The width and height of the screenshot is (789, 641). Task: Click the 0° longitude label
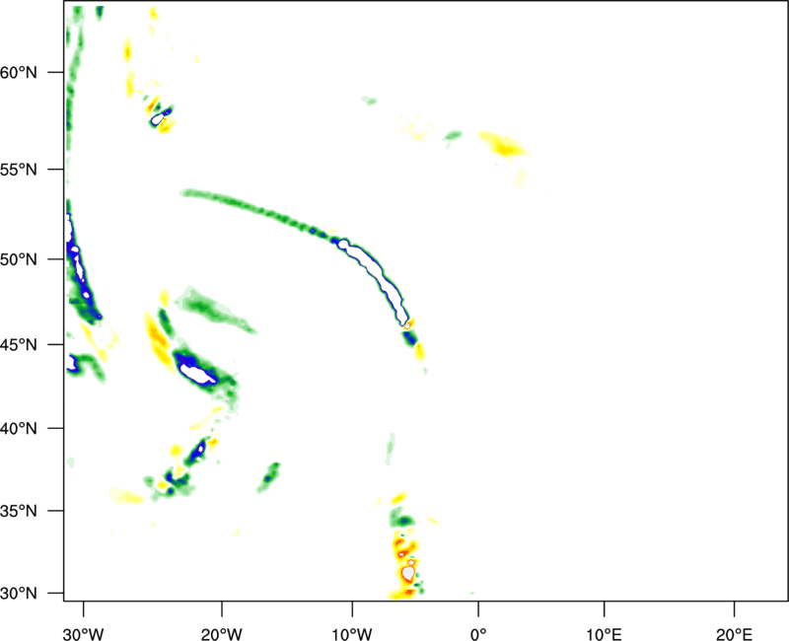(x=478, y=634)
